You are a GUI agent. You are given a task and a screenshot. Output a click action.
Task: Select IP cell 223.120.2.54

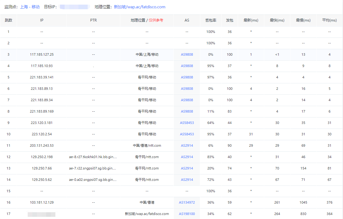point(42,134)
